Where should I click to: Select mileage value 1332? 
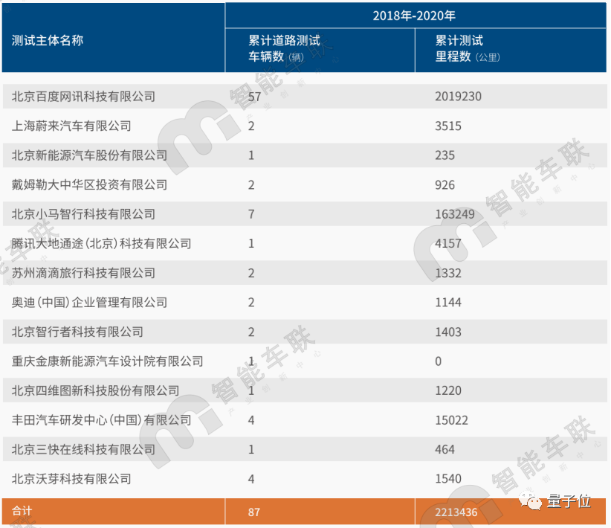point(448,273)
